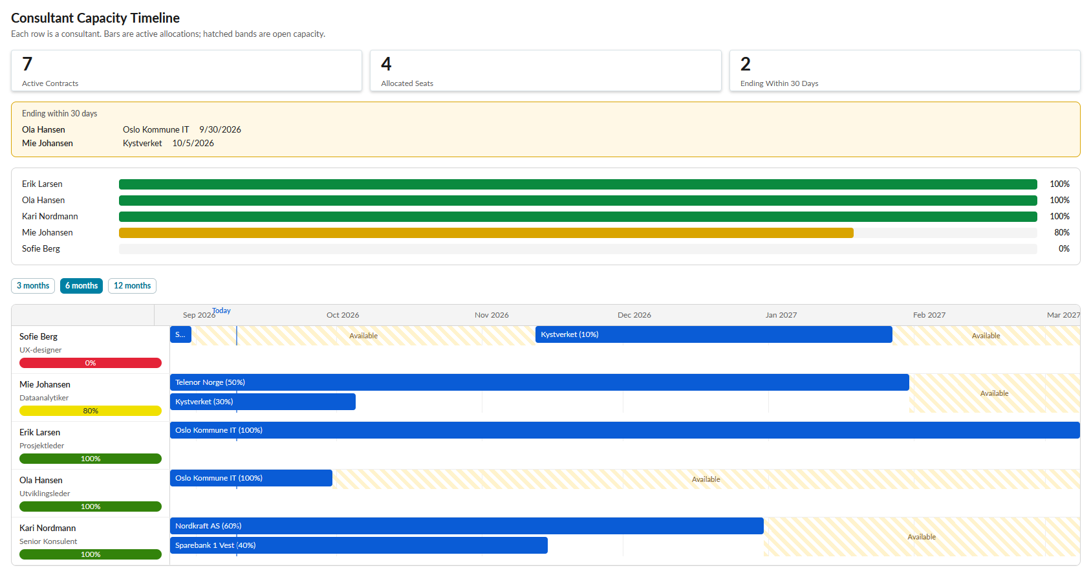1091x577 pixels.
Task: Click the 9/30/2026 end date for Ola Hansen
Action: click(220, 129)
